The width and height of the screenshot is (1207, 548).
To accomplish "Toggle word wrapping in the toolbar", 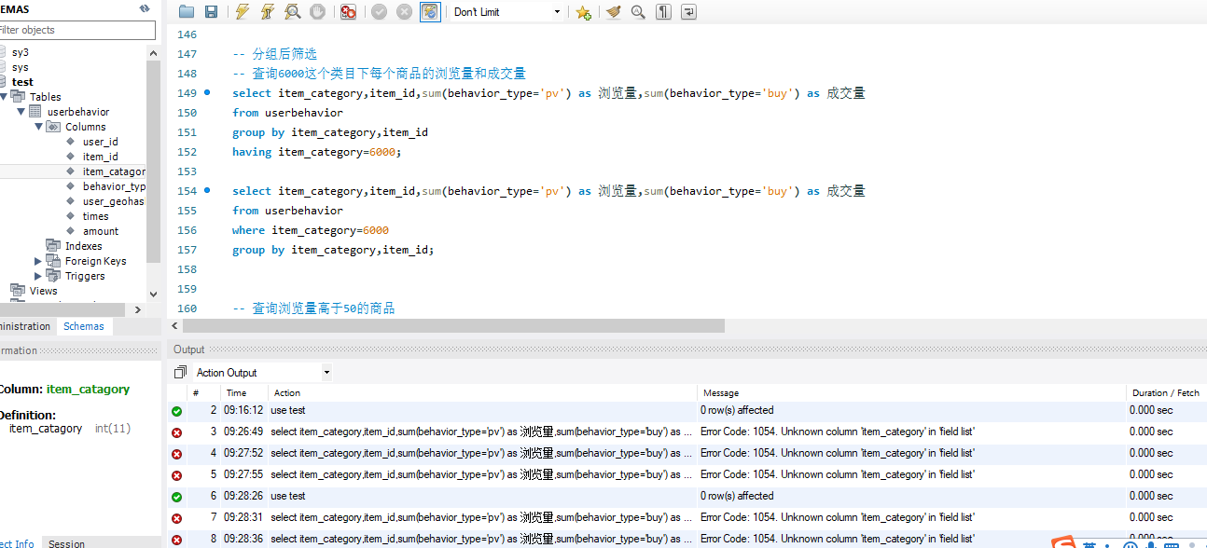I will 688,12.
